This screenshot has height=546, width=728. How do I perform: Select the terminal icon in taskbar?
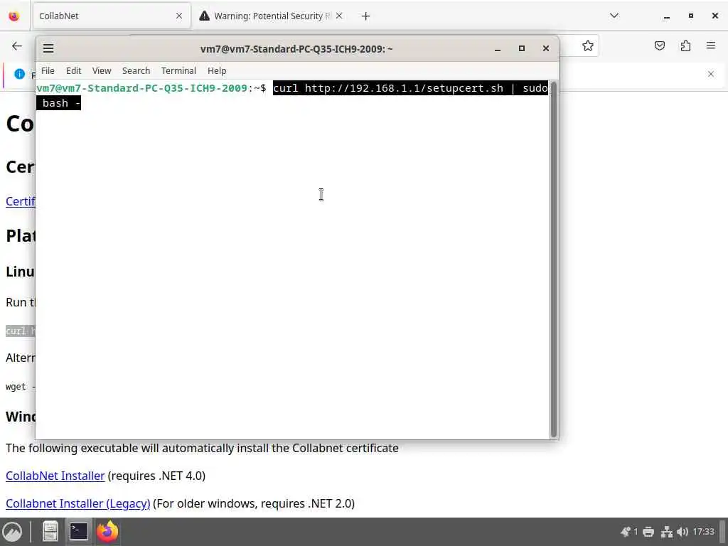coord(78,532)
